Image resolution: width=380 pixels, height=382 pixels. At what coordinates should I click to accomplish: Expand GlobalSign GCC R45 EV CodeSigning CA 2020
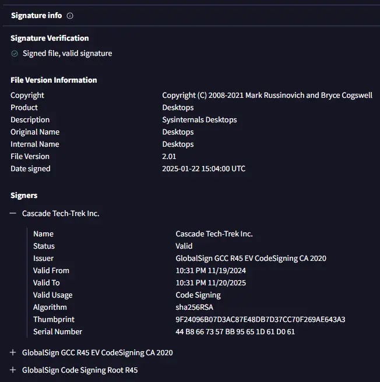tap(13, 352)
